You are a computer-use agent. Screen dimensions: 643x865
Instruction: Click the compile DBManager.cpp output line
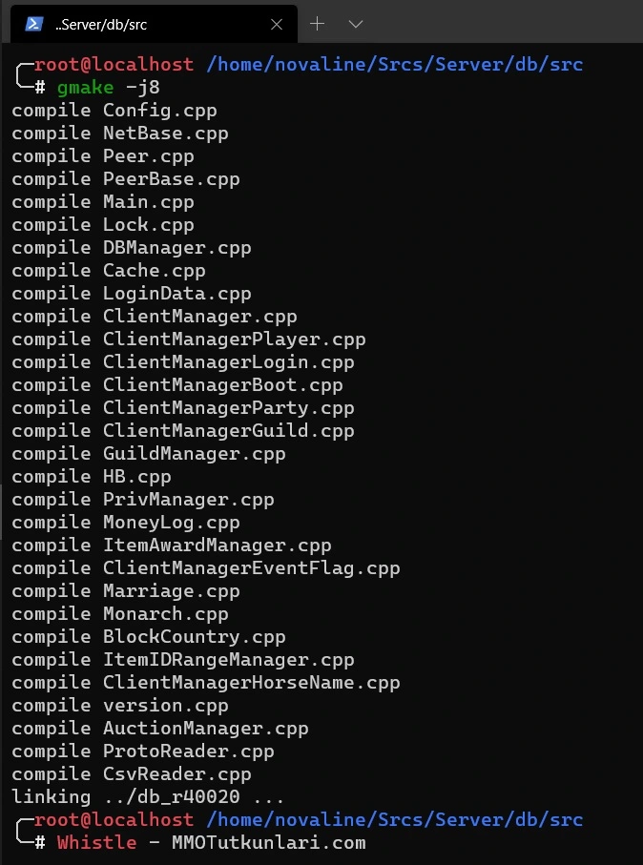pyautogui.click(x=132, y=248)
